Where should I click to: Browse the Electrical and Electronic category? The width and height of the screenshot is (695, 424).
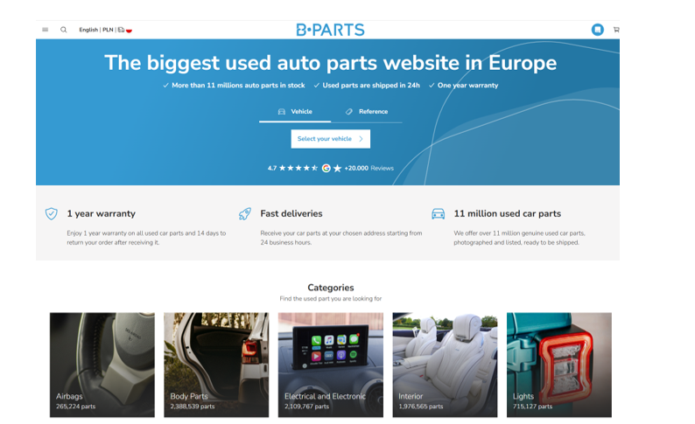tap(330, 365)
